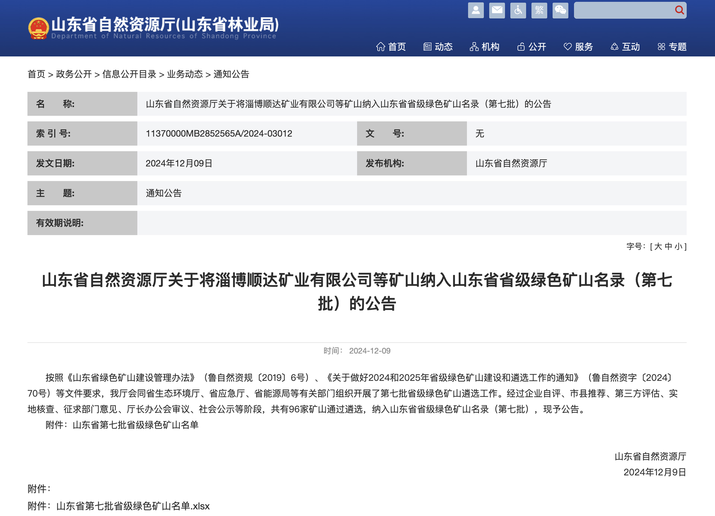Image resolution: width=715 pixels, height=516 pixels.
Task: Click the user account icon in header
Action: coord(476,10)
